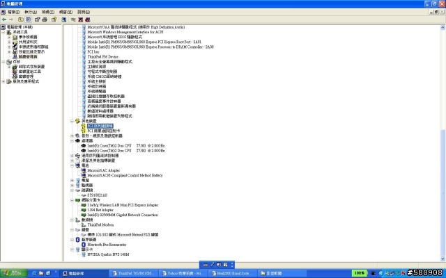Select the 電腦管理 (本機) root node
The width and height of the screenshot is (446, 278).
20,27
